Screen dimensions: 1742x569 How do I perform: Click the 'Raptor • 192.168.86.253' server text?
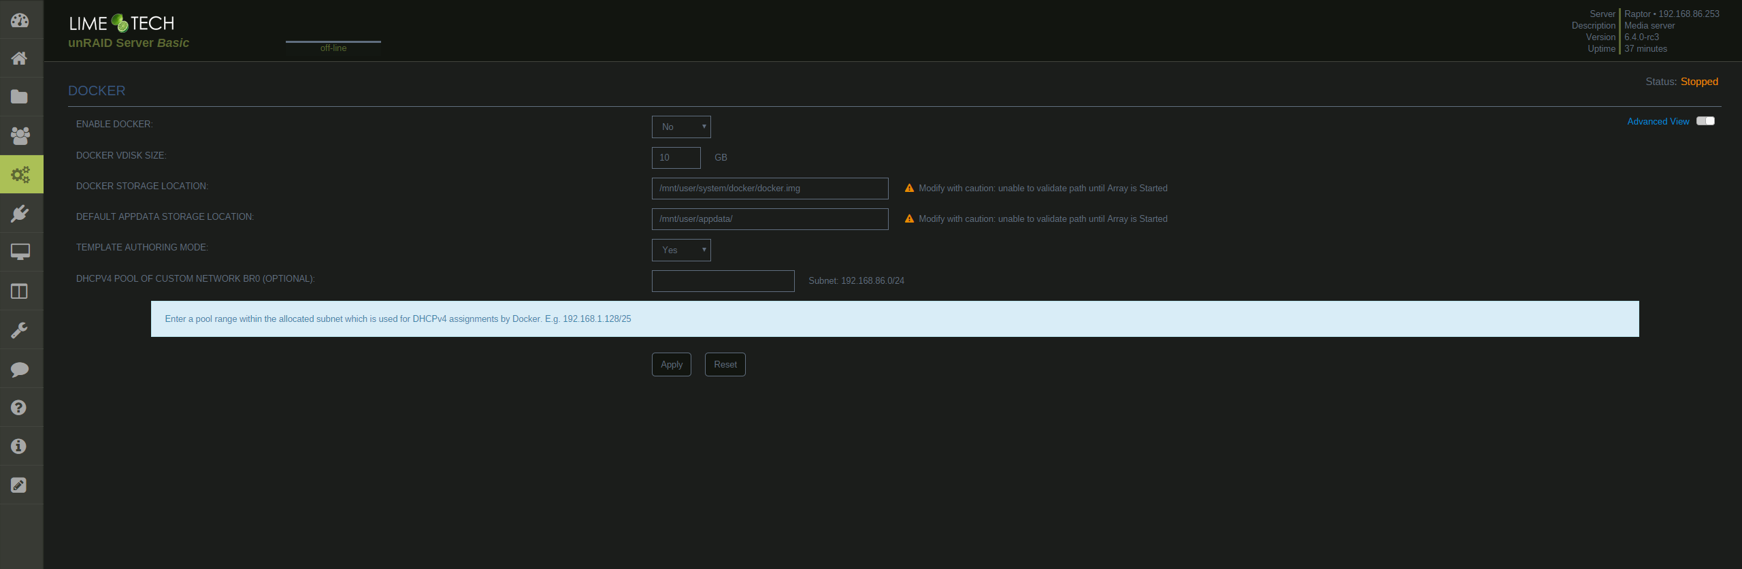point(1671,14)
